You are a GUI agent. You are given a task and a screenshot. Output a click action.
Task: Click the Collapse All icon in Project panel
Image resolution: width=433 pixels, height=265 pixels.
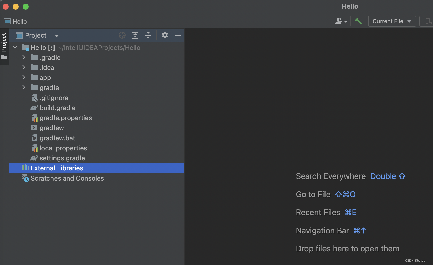coord(148,35)
